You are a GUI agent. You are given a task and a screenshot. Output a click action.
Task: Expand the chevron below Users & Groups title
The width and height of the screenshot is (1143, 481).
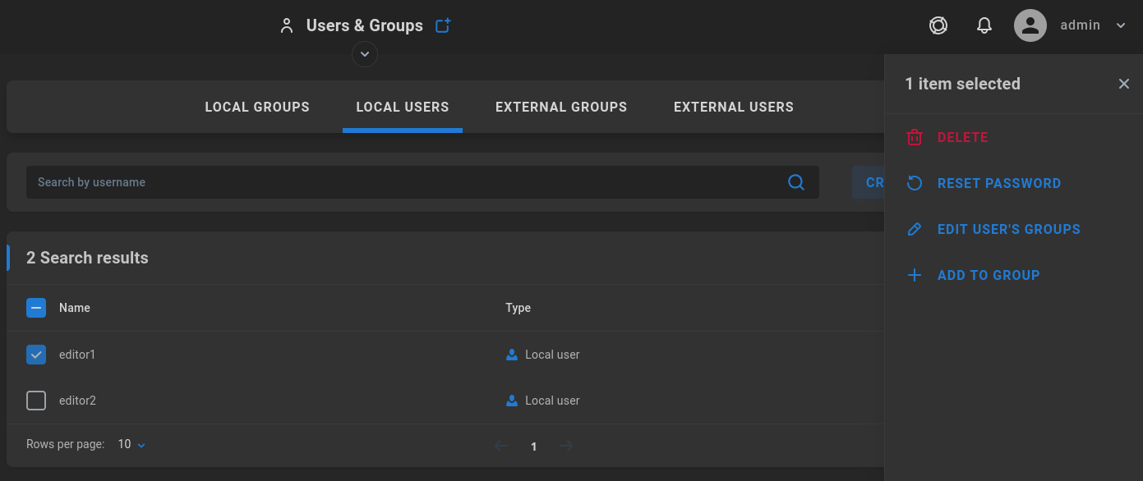click(365, 54)
